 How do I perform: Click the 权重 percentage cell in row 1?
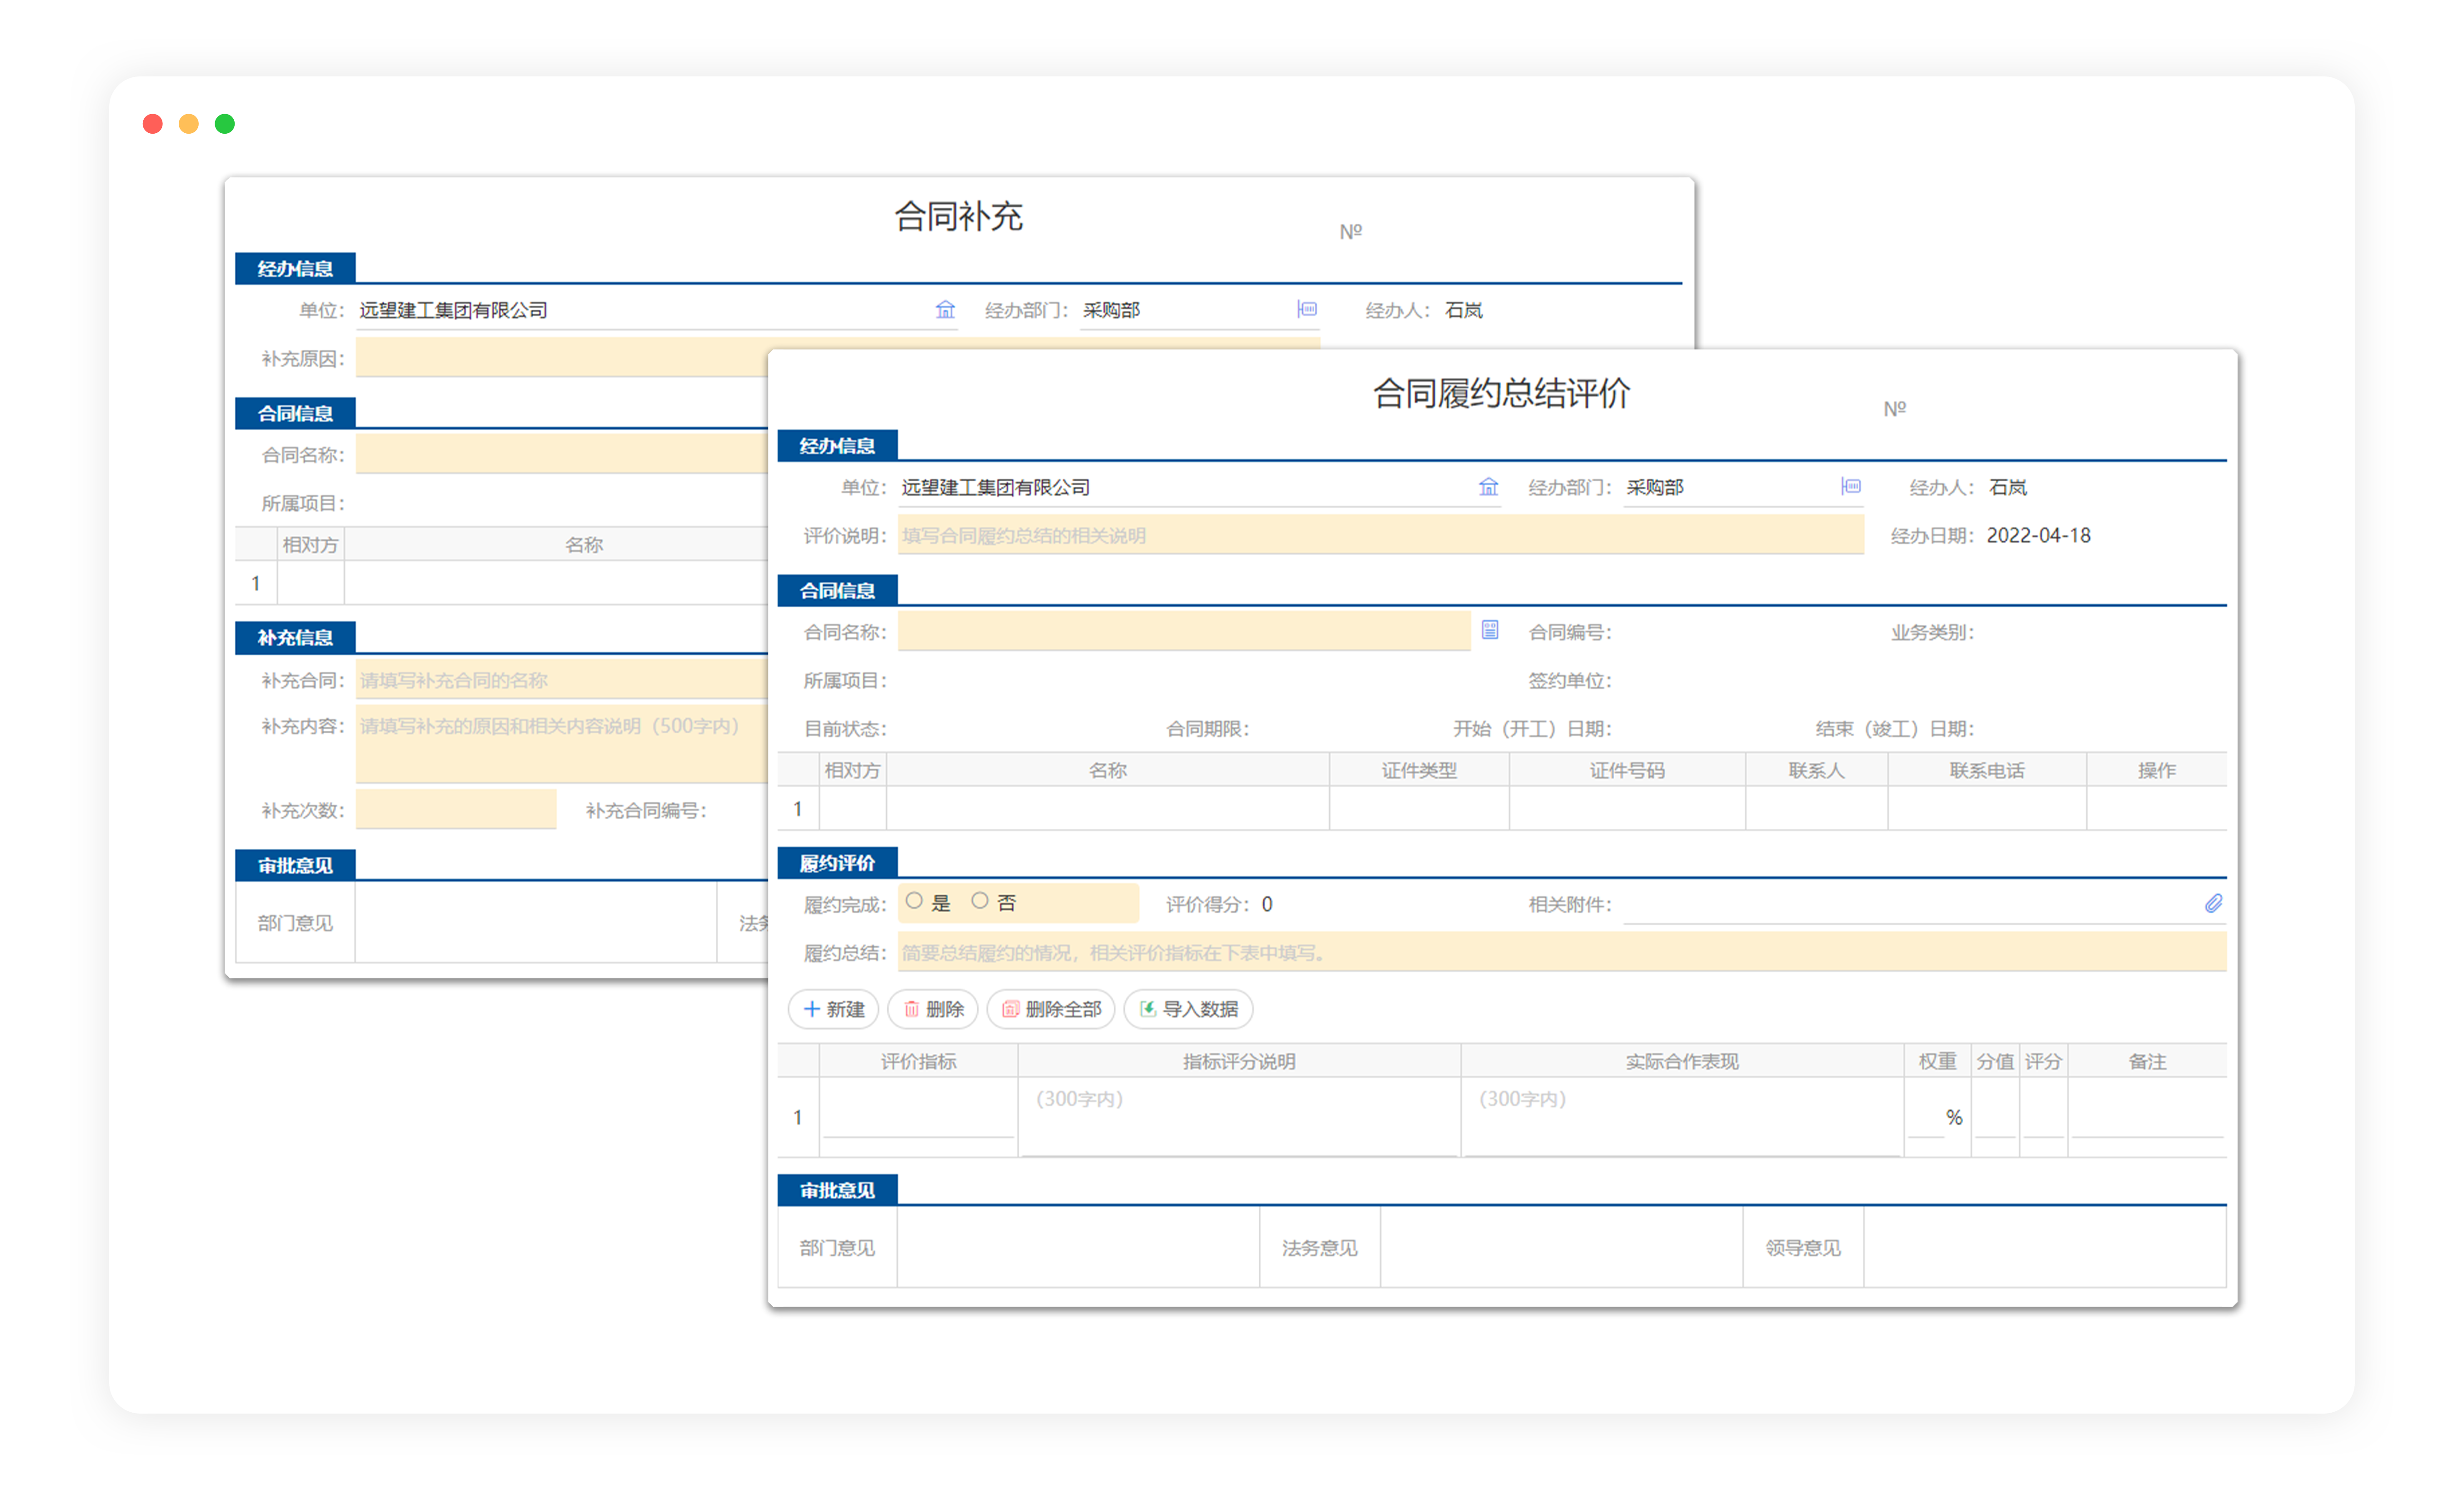(x=1937, y=1117)
